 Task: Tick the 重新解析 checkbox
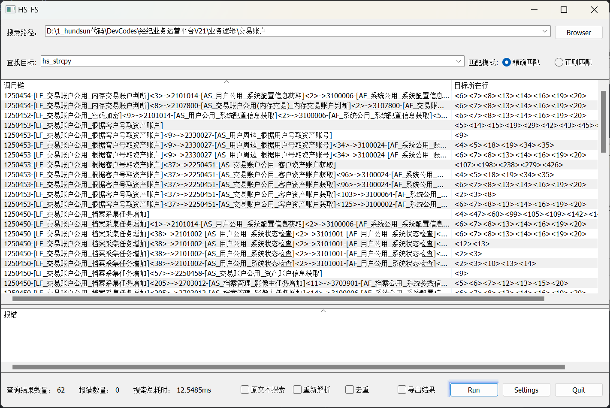297,390
